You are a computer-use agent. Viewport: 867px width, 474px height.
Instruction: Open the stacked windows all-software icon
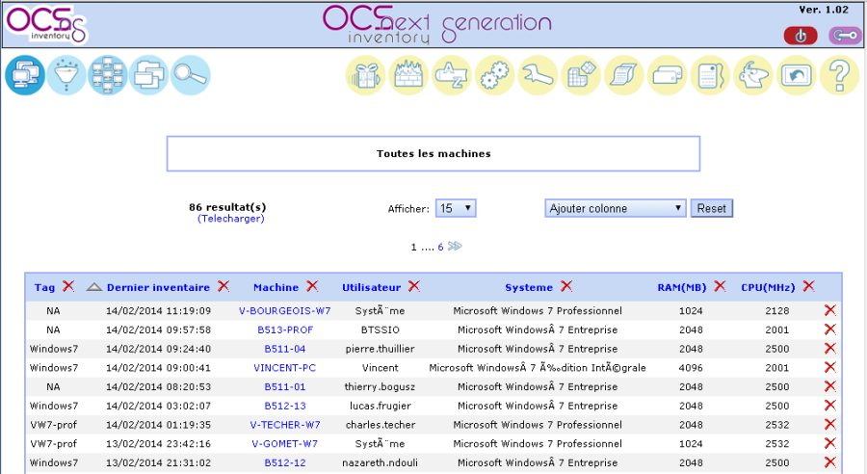[148, 75]
